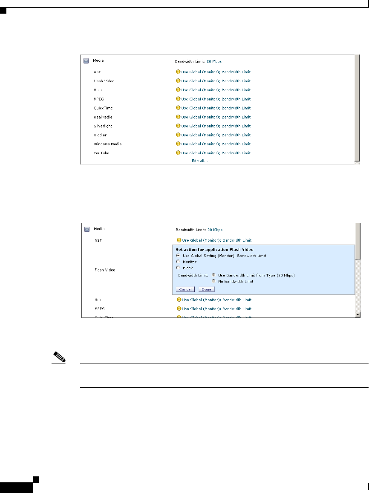Collapse the Media group in the lower panel
Image resolution: width=369 pixels, height=493 pixels.
coord(87,229)
